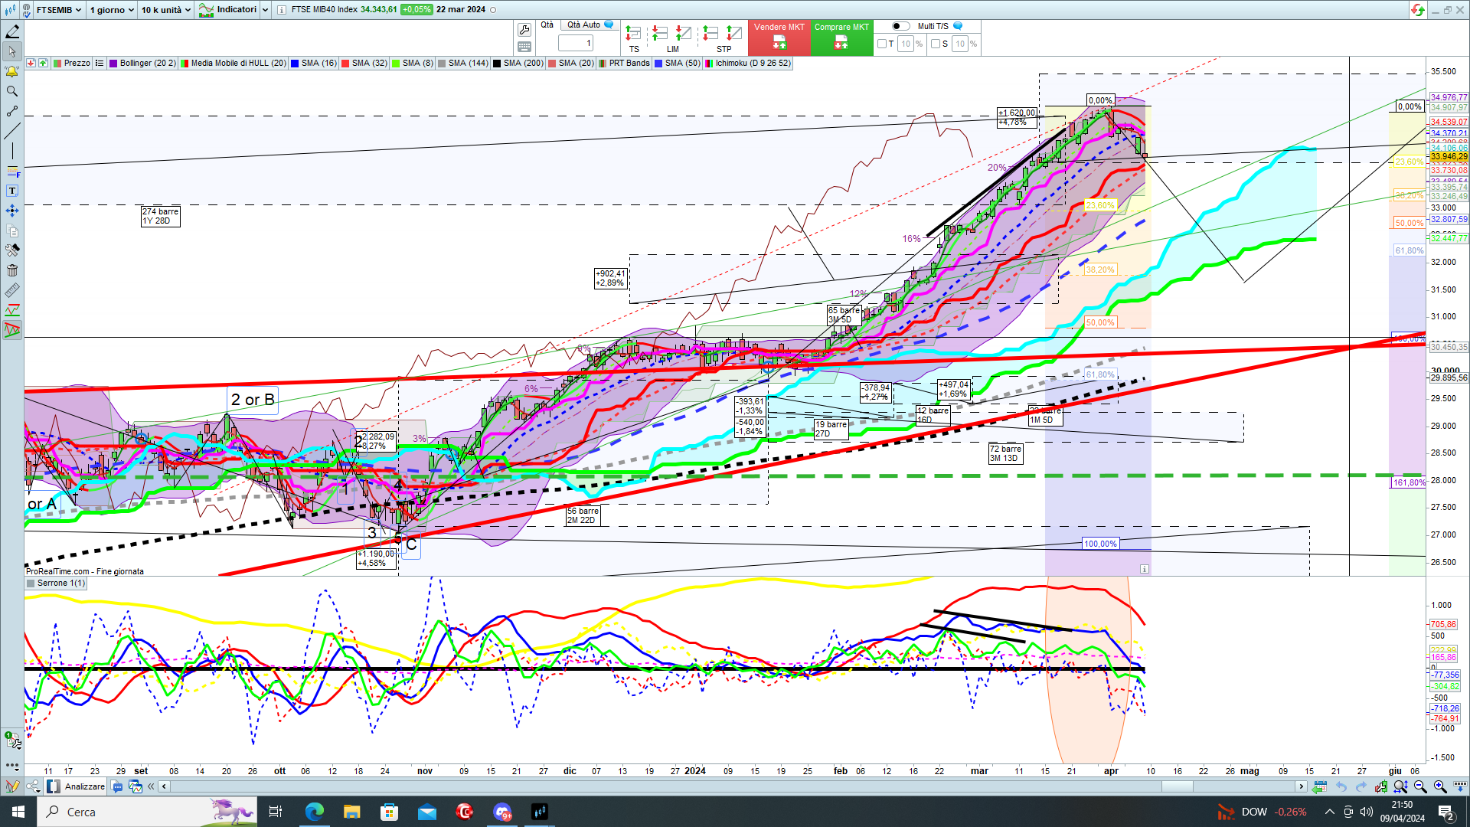The width and height of the screenshot is (1470, 827).
Task: Click the copy objects icon in sidebar
Action: (x=12, y=230)
